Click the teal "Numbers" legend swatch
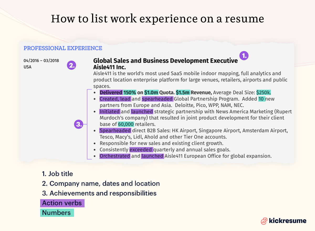 [57, 213]
